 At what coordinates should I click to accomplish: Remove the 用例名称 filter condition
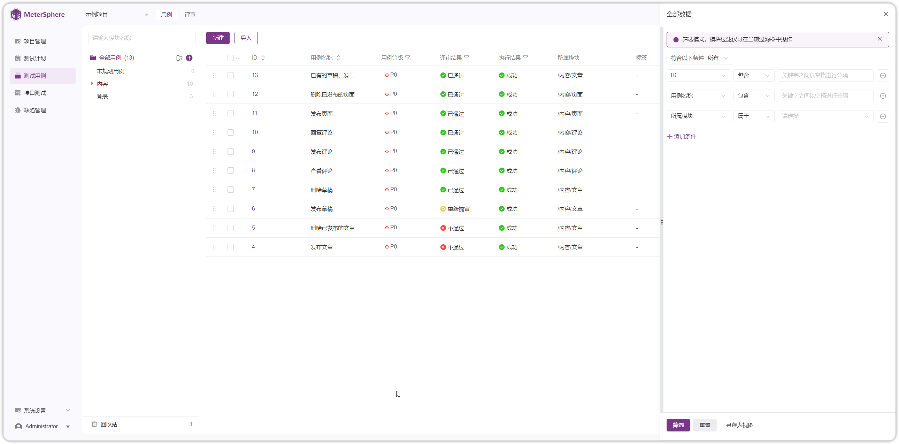tap(883, 95)
